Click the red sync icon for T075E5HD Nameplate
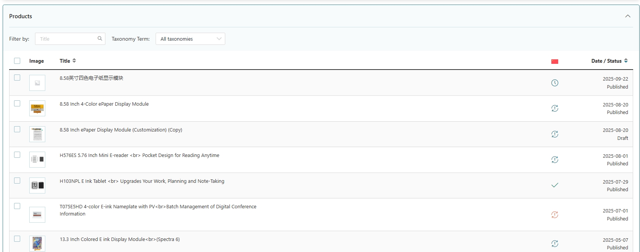This screenshot has width=640, height=252. pos(554,215)
